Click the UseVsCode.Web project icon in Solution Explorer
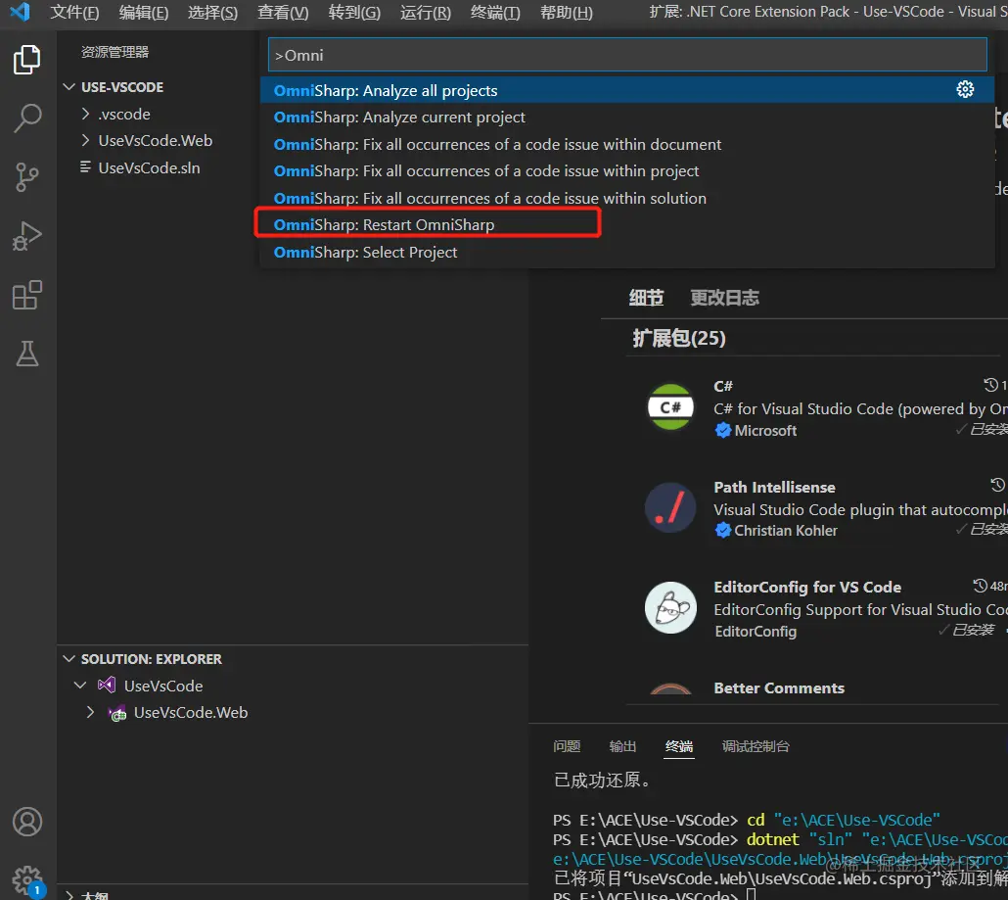The height and width of the screenshot is (900, 1008). coord(117,713)
